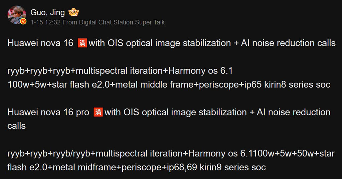Click the "kirin9 series soc" text
This screenshot has width=342, height=179.
pos(233,167)
